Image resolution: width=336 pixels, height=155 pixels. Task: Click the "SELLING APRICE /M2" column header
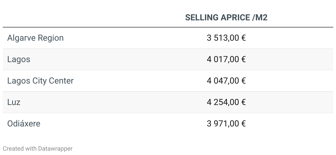tap(226, 18)
